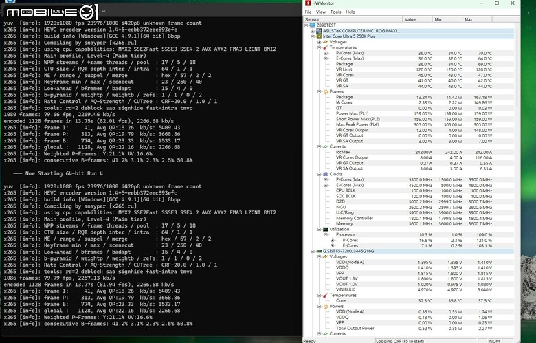Open the File menu

(308, 12)
